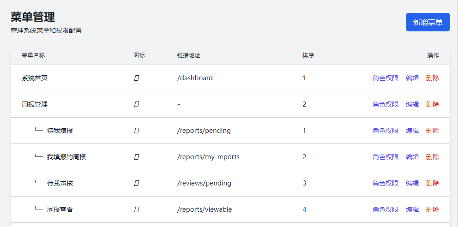Click the icon in the 系统首页 row
This screenshot has width=458, height=227.
pyautogui.click(x=136, y=78)
